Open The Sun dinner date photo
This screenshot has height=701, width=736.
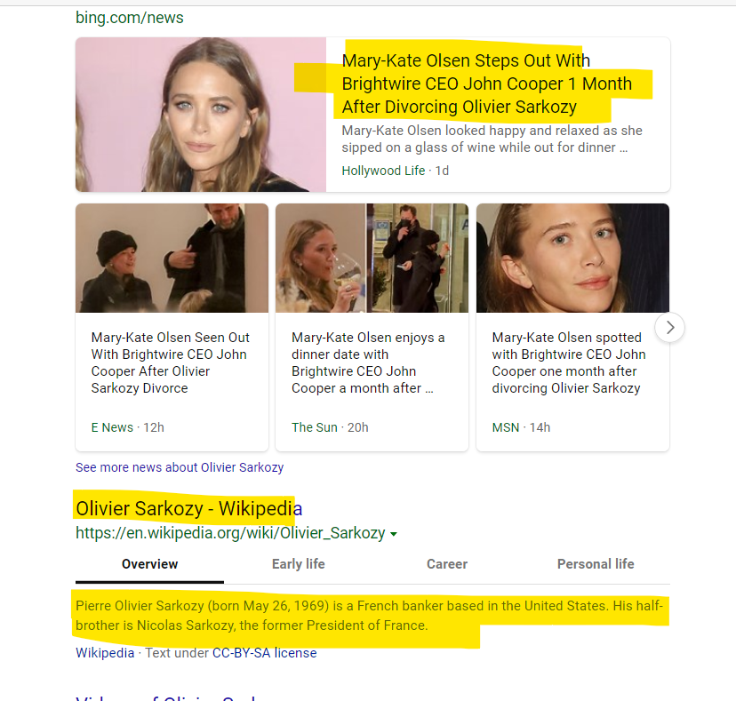click(372, 258)
